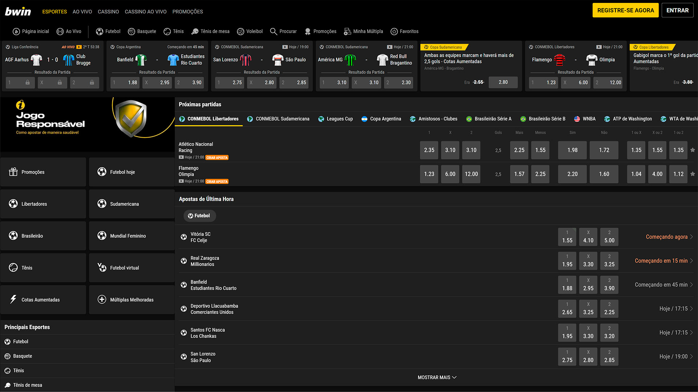698x392 pixels.
Task: Open the Página inicial home icon
Action: (16, 32)
